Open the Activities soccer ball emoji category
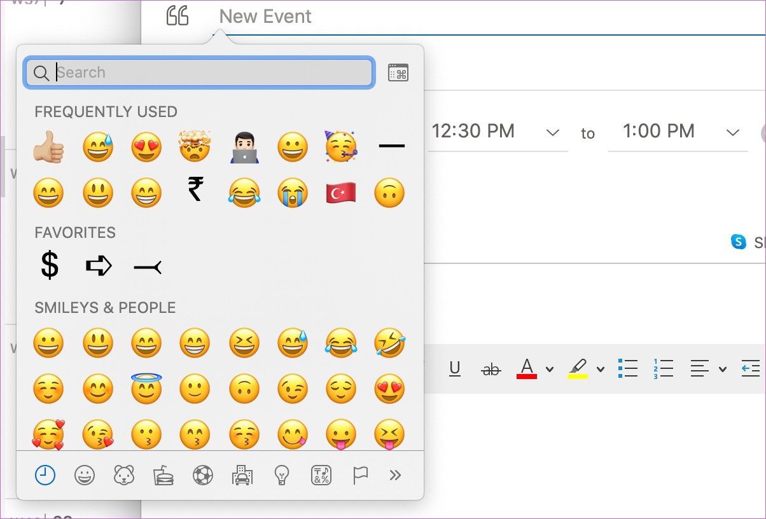The height and width of the screenshot is (519, 766). (203, 474)
